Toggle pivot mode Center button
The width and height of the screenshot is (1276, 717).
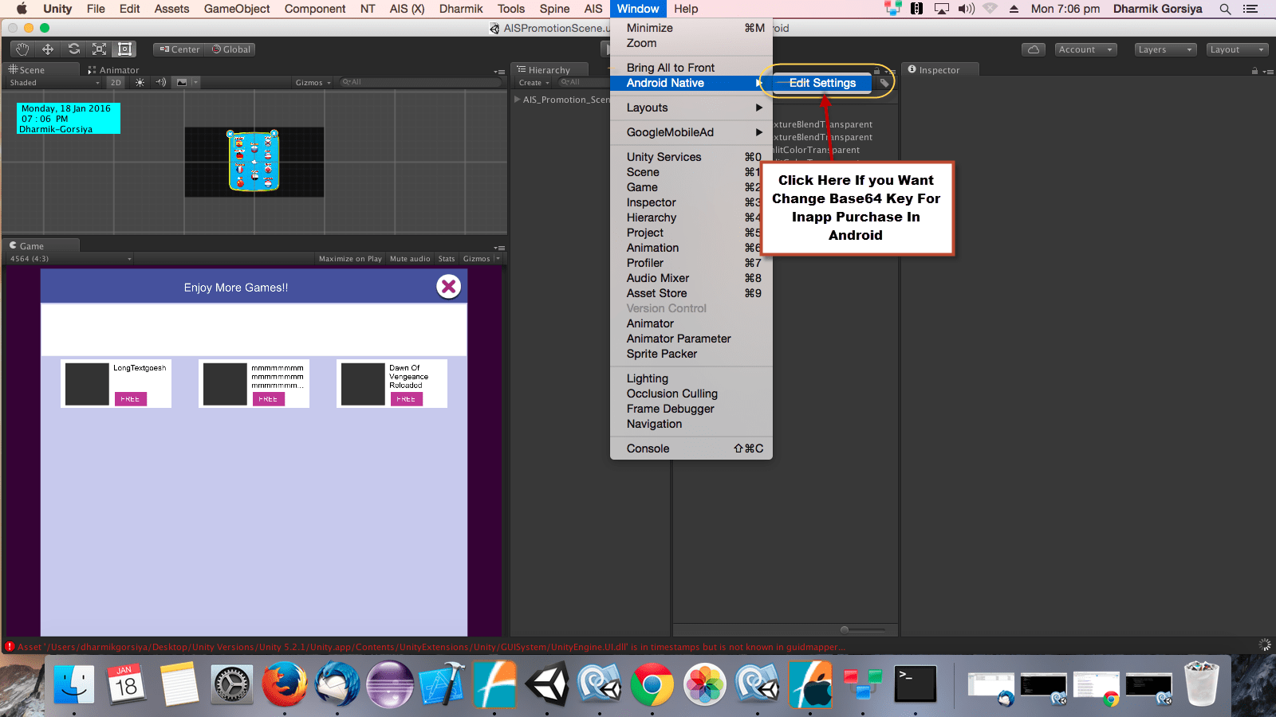pos(179,49)
